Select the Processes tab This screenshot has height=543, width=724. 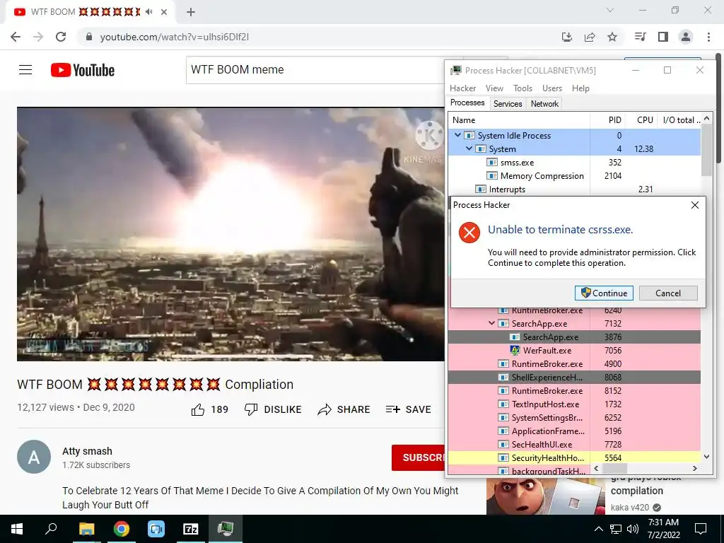click(467, 103)
